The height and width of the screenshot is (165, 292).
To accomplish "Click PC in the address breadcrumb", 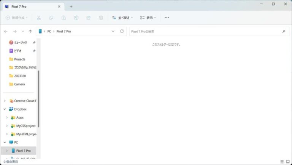I will (49, 31).
